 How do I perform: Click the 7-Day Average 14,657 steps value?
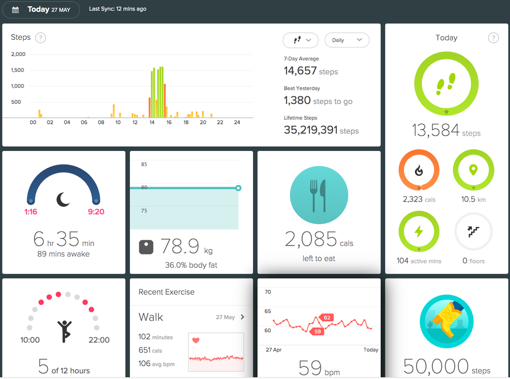[x=311, y=71]
